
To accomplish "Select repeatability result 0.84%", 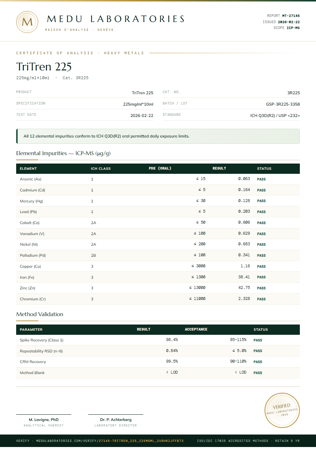I will click(172, 351).
